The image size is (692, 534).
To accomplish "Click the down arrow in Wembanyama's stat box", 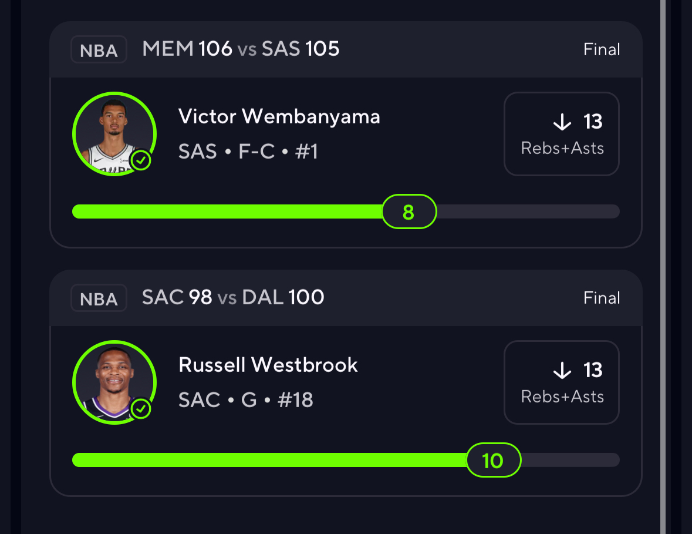I will pyautogui.click(x=562, y=122).
